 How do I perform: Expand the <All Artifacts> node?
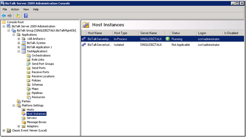(x=19, y=39)
